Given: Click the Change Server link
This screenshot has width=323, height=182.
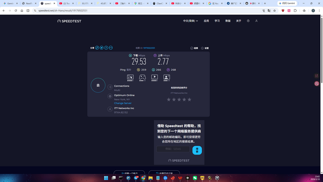Looking at the screenshot, I should [x=123, y=103].
